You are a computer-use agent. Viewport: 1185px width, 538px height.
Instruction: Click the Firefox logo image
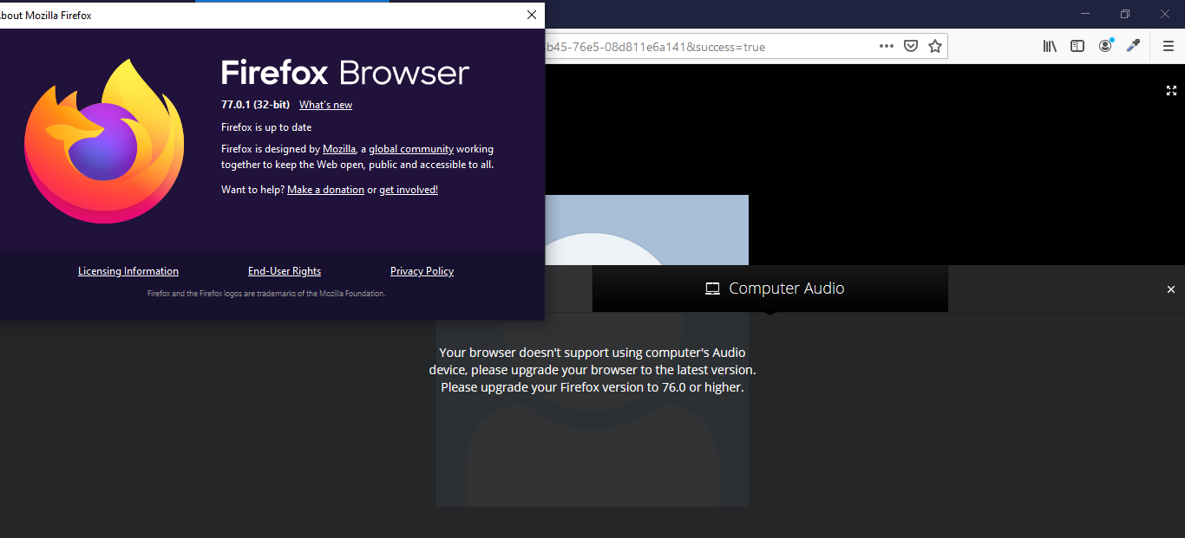(104, 140)
